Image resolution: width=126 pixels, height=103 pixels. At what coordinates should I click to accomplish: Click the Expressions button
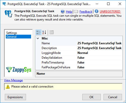[15, 97]
